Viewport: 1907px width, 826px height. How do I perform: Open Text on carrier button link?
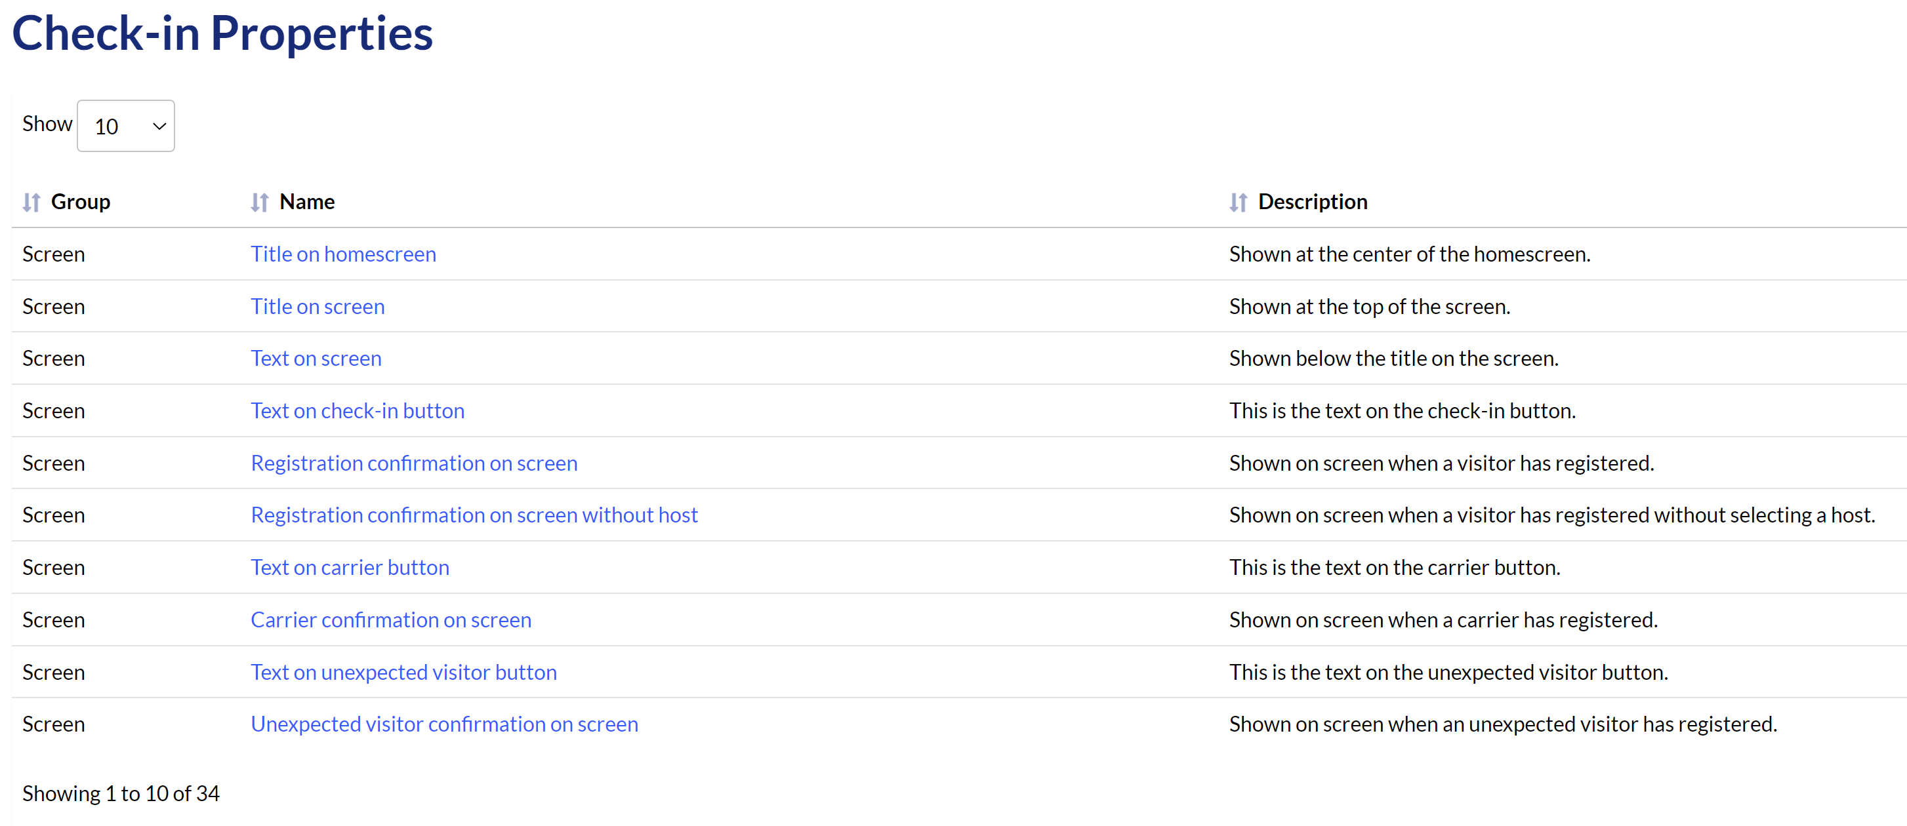point(350,568)
